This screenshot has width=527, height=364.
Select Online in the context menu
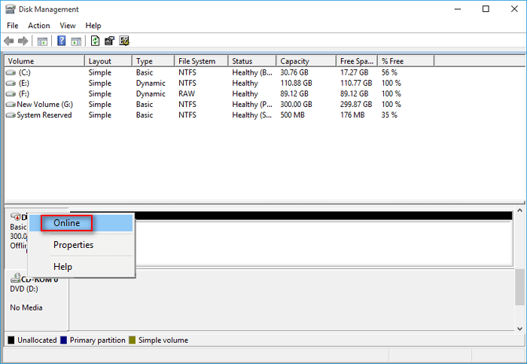pos(67,223)
